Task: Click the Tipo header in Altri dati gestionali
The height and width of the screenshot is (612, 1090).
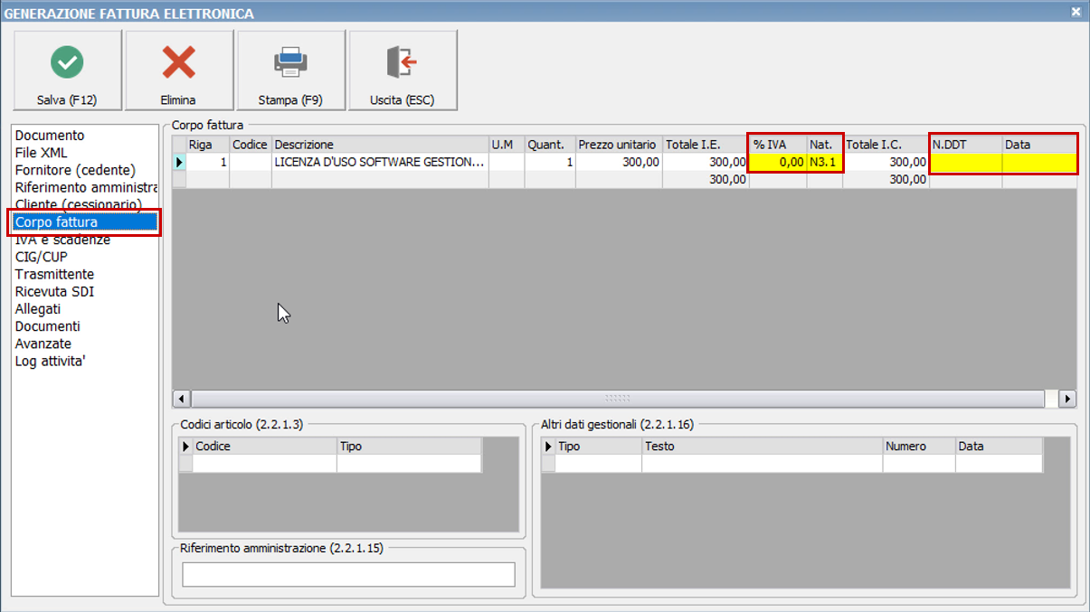Action: click(x=598, y=447)
